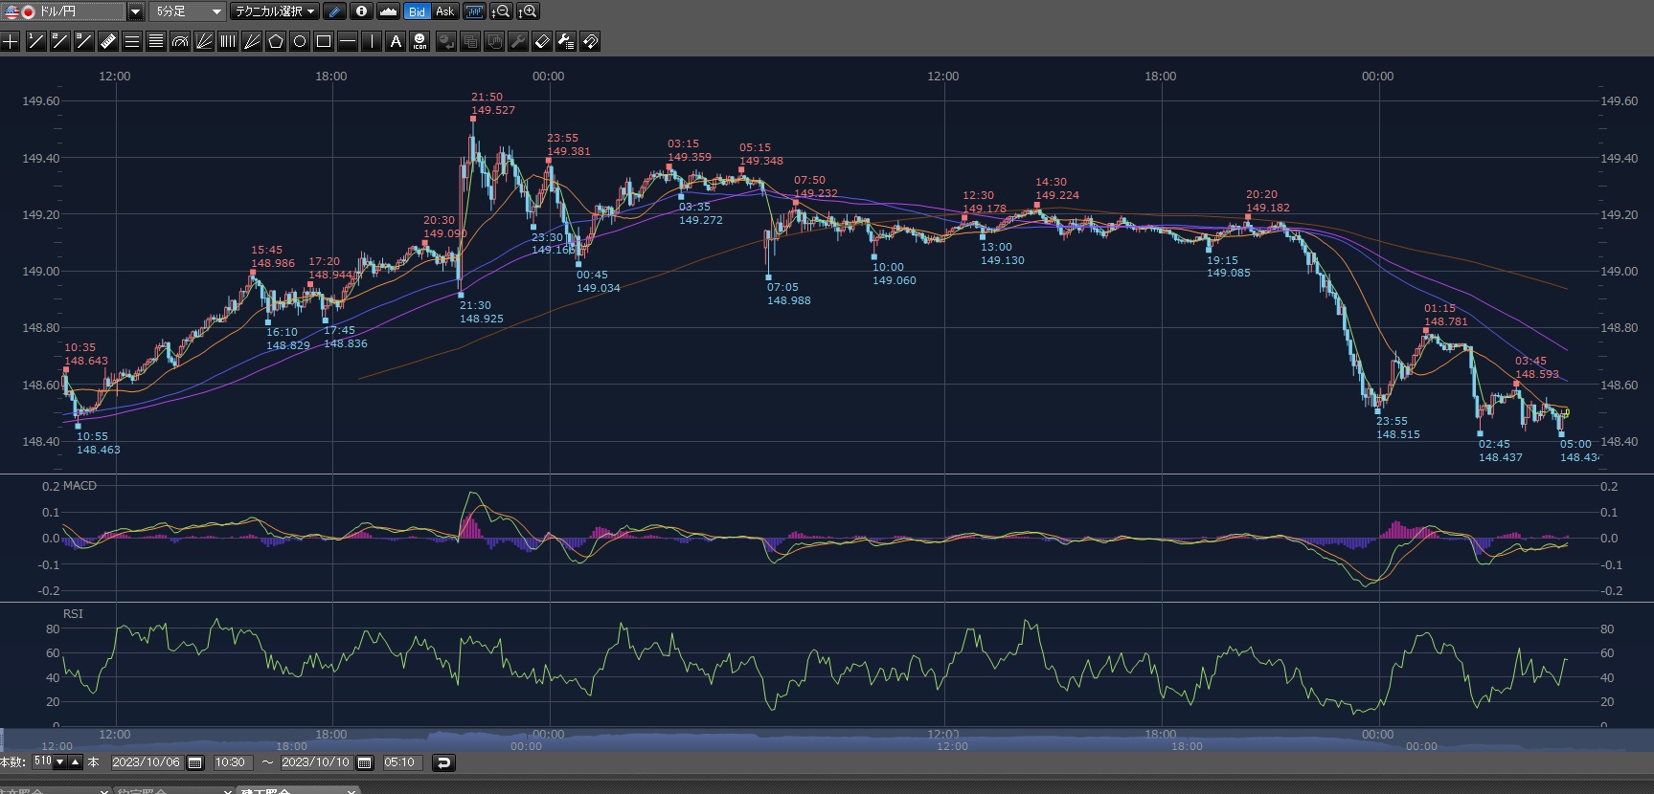Switch chart price to Bid
Screen dimensions: 1654x794
[417, 11]
